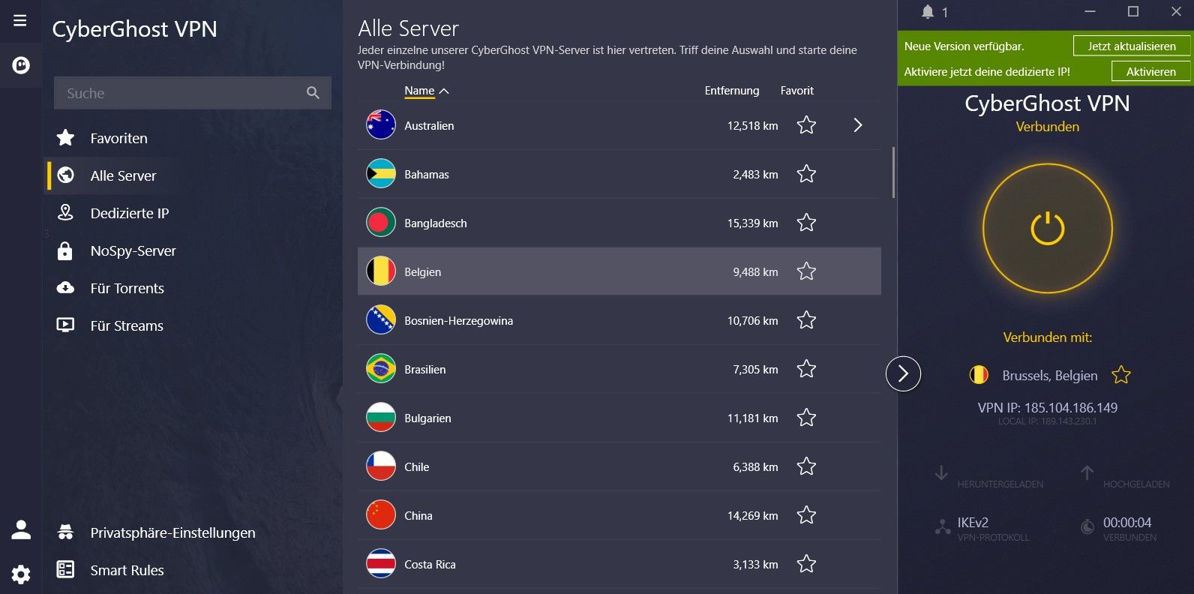Expand Australien server locations chevron
1194x594 pixels.
[858, 125]
